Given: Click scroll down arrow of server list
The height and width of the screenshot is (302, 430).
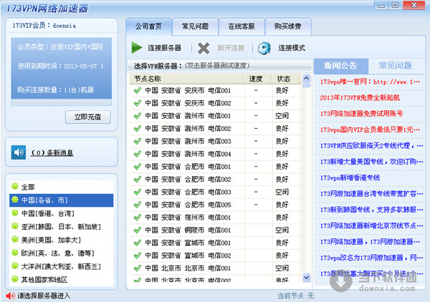Looking at the screenshot, I should pyautogui.click(x=307, y=276).
